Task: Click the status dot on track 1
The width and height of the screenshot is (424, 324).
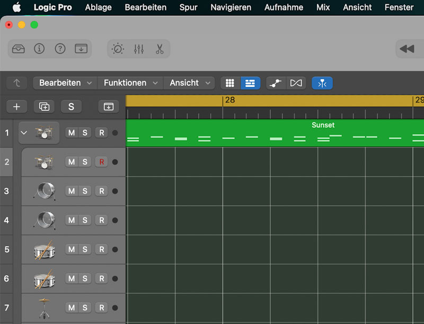Action: coord(115,133)
